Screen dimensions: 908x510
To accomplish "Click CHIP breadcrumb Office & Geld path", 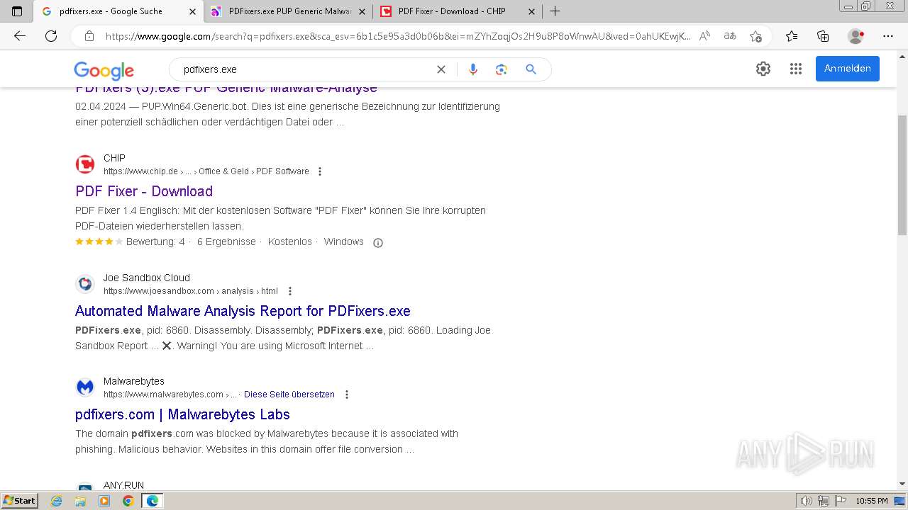I will [224, 171].
